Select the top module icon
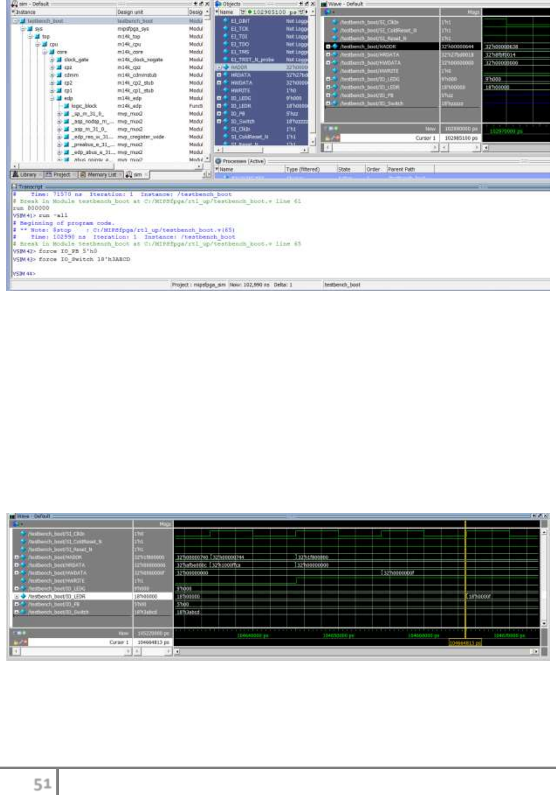The width and height of the screenshot is (556, 795). click(37, 37)
